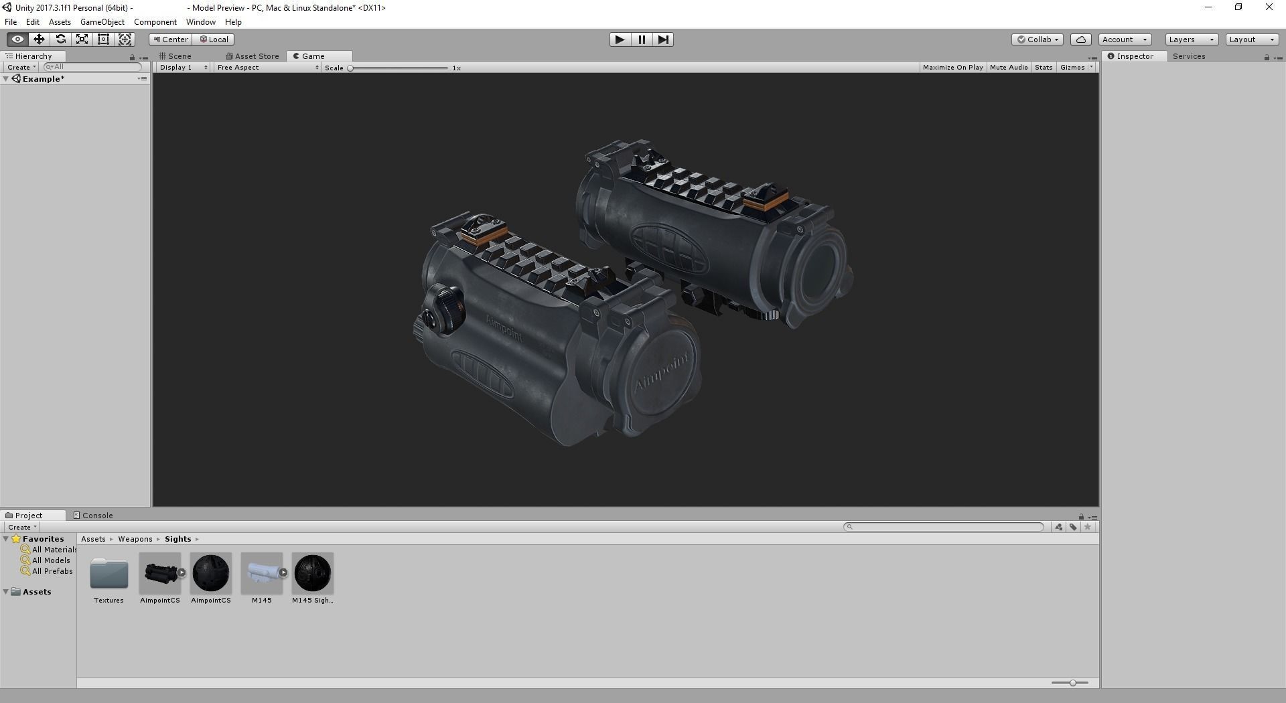
Task: Switch to the Services tab
Action: 1189,56
